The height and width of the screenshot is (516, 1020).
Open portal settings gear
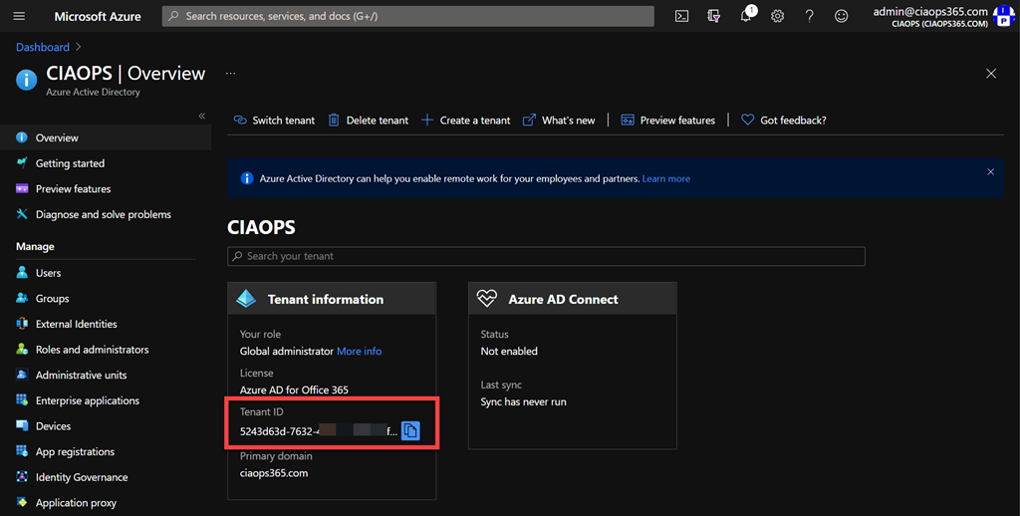[778, 16]
